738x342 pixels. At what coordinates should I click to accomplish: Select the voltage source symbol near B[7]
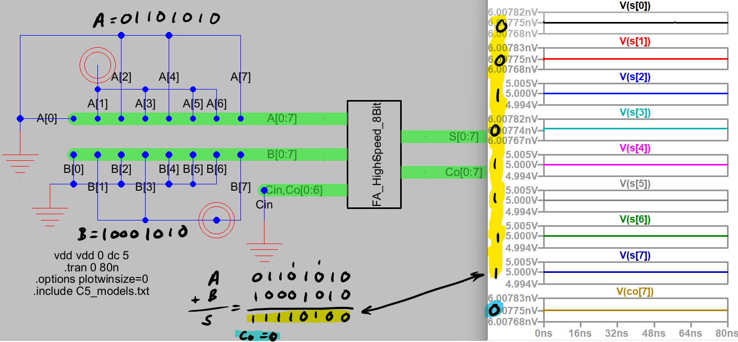tap(216, 220)
